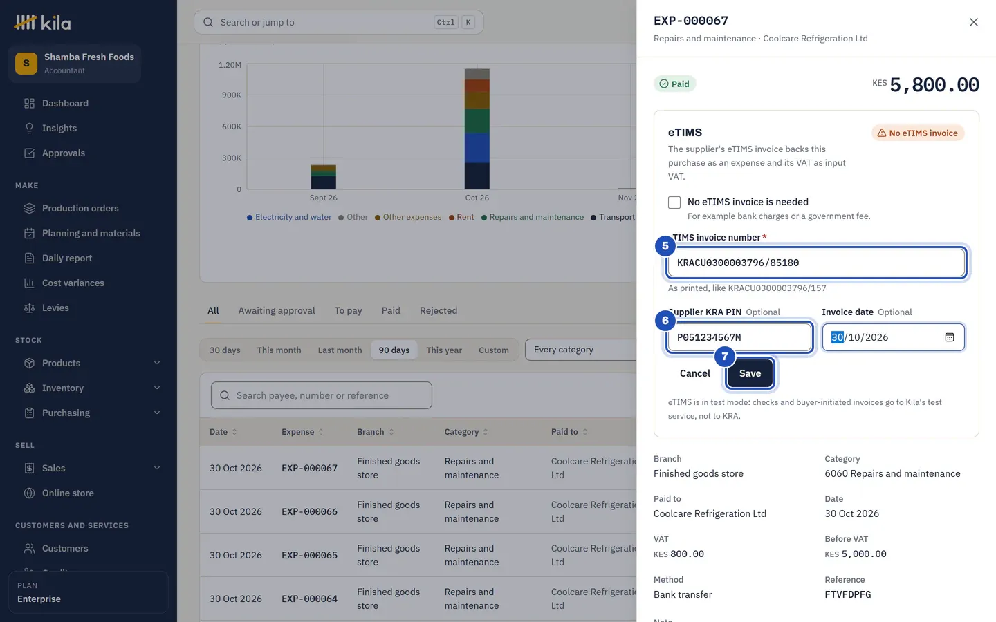996x622 pixels.
Task: Open the Every category dropdown
Action: 580,350
